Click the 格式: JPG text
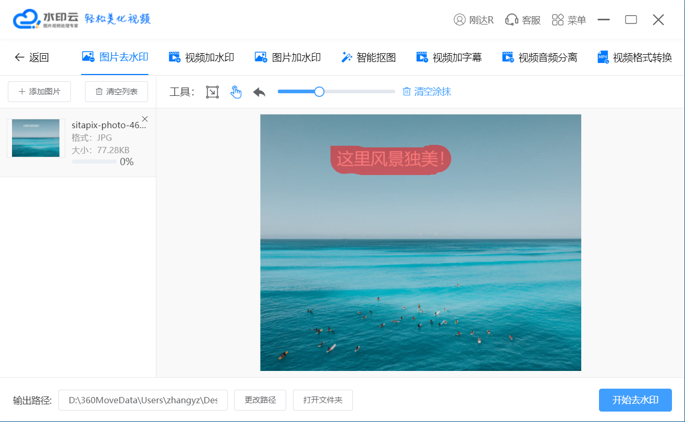This screenshot has width=685, height=422. click(92, 138)
